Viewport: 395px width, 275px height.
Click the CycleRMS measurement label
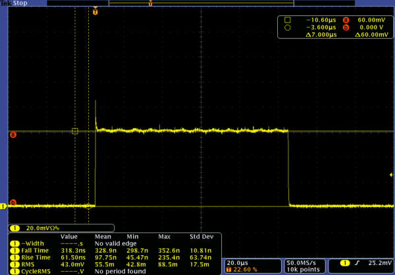[x=36, y=272]
